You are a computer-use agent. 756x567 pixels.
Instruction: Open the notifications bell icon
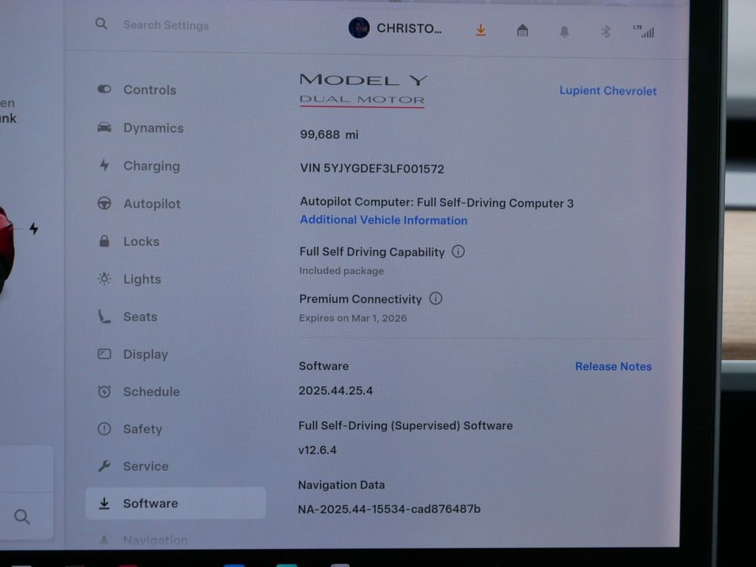coord(563,30)
